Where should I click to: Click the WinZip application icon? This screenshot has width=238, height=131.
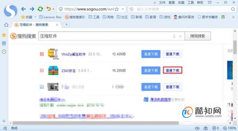click(53, 54)
